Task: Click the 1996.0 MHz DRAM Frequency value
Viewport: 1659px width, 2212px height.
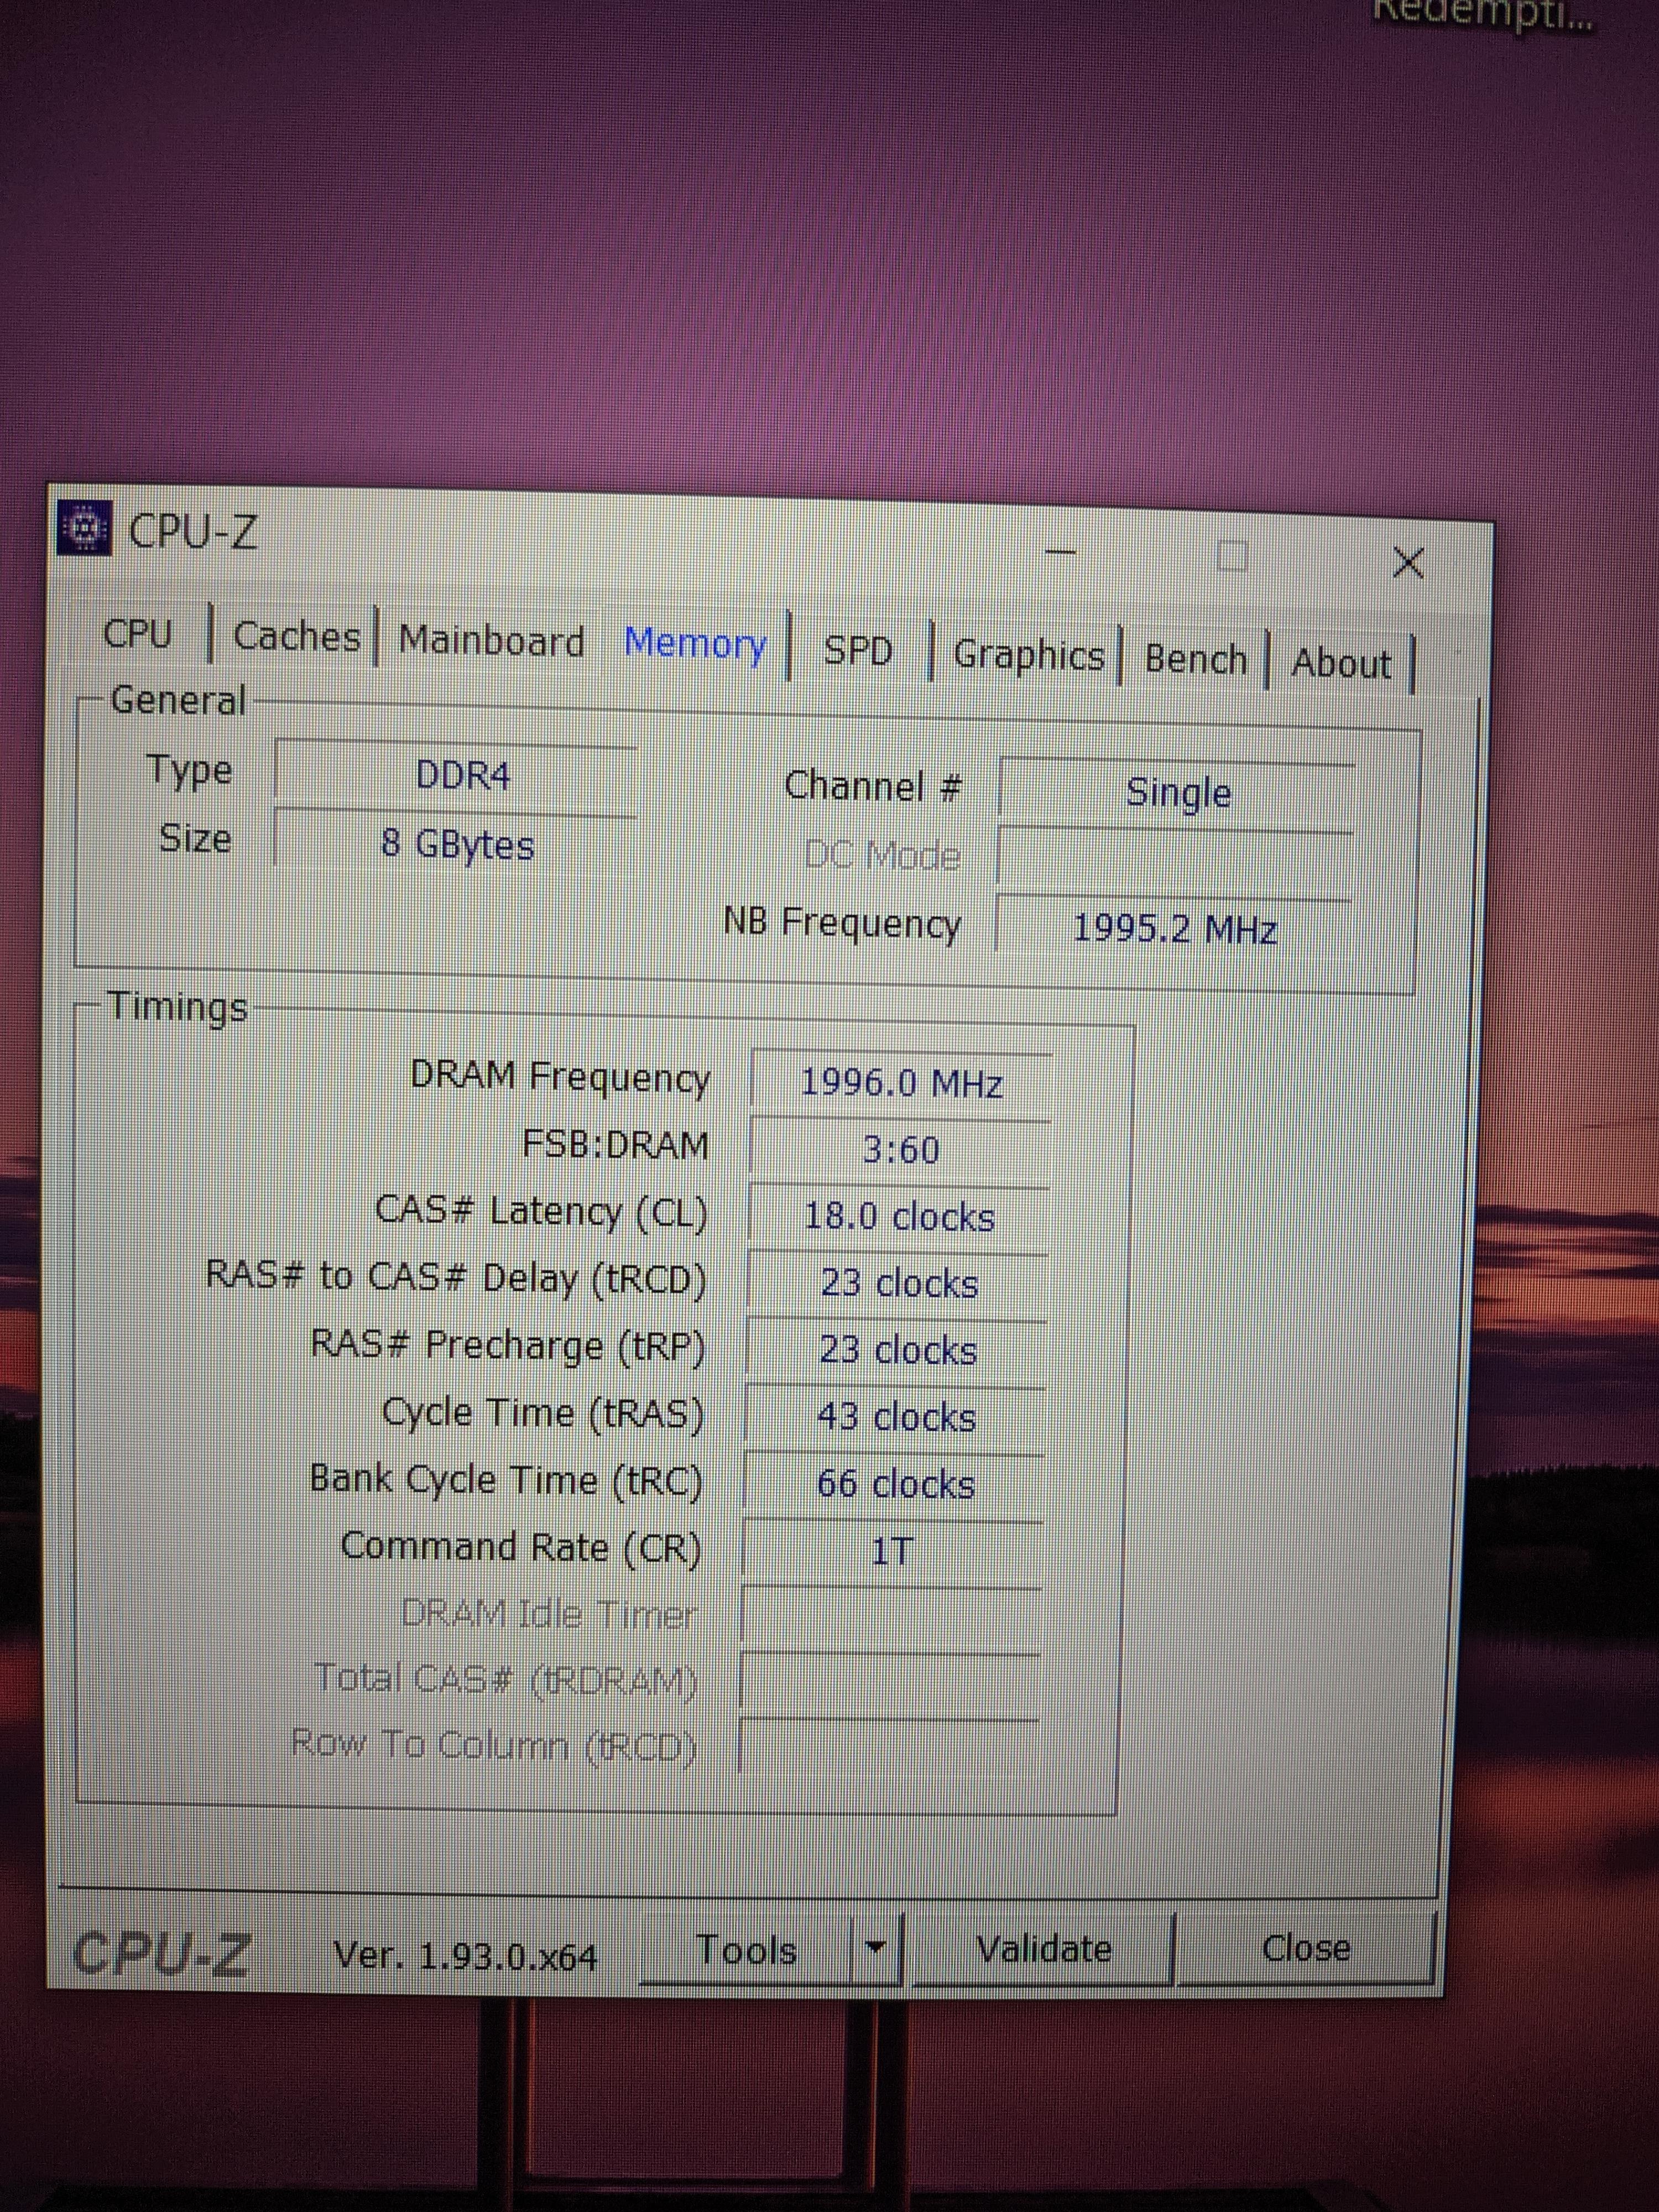Action: coord(901,1083)
